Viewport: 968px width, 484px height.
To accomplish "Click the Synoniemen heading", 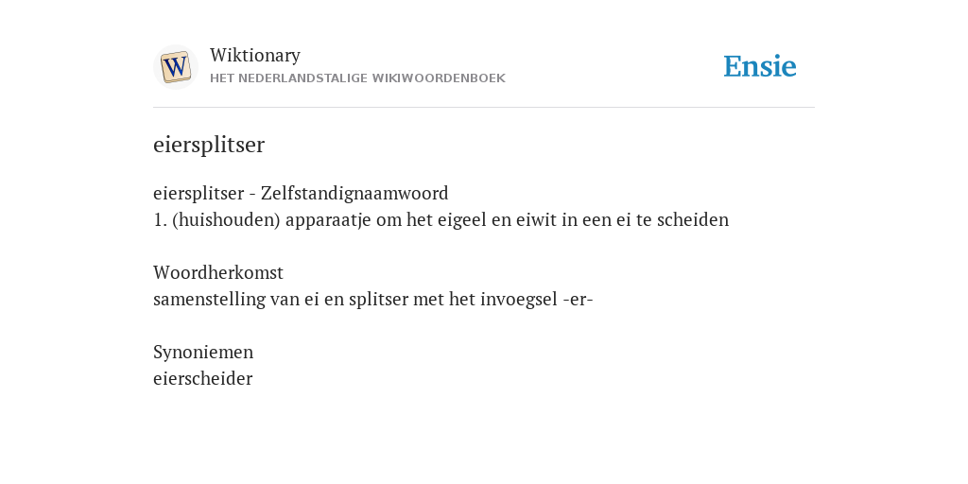I will (x=203, y=352).
